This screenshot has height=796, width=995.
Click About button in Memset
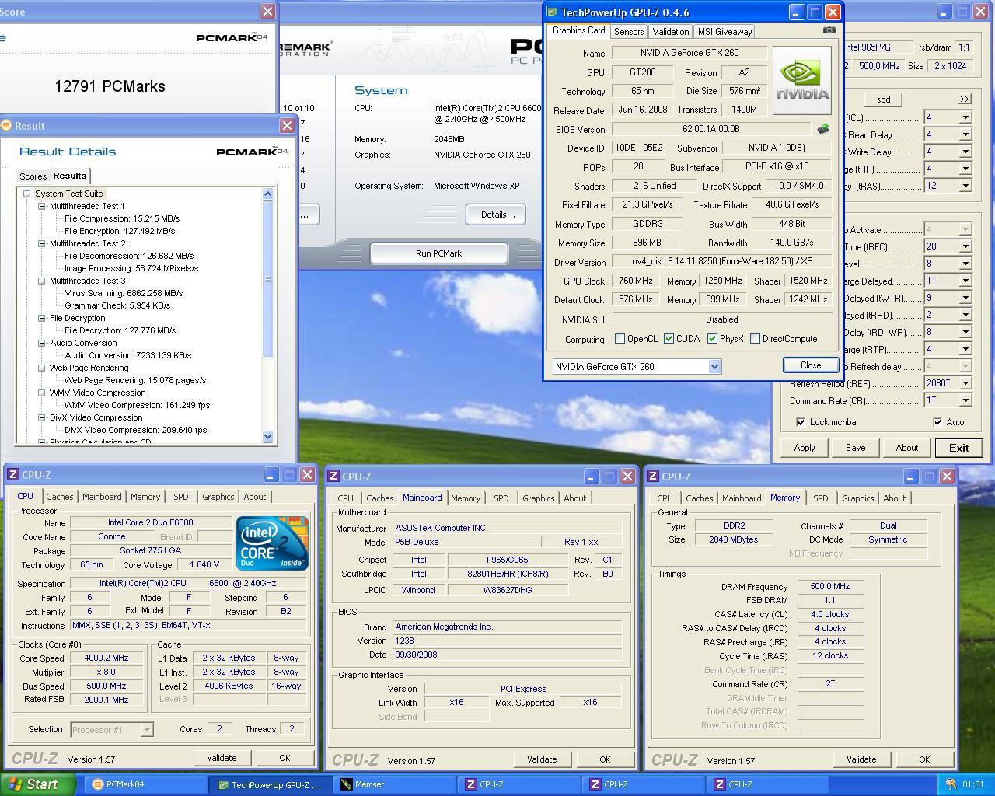(906, 448)
